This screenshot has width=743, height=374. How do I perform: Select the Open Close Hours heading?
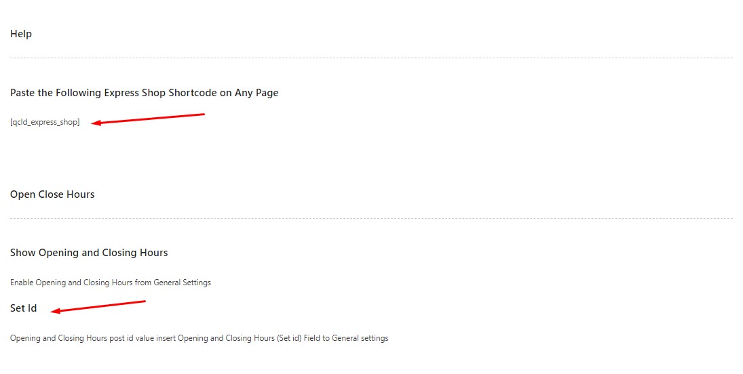52,194
